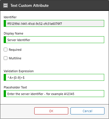Toggle the Multiline checkbox
Screen dimensions: 109x119
(5, 58)
